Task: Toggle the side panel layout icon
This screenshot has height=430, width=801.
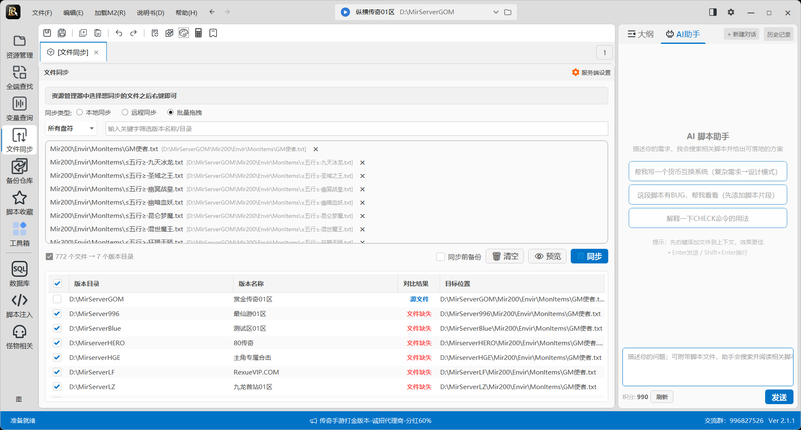Action: click(x=713, y=12)
